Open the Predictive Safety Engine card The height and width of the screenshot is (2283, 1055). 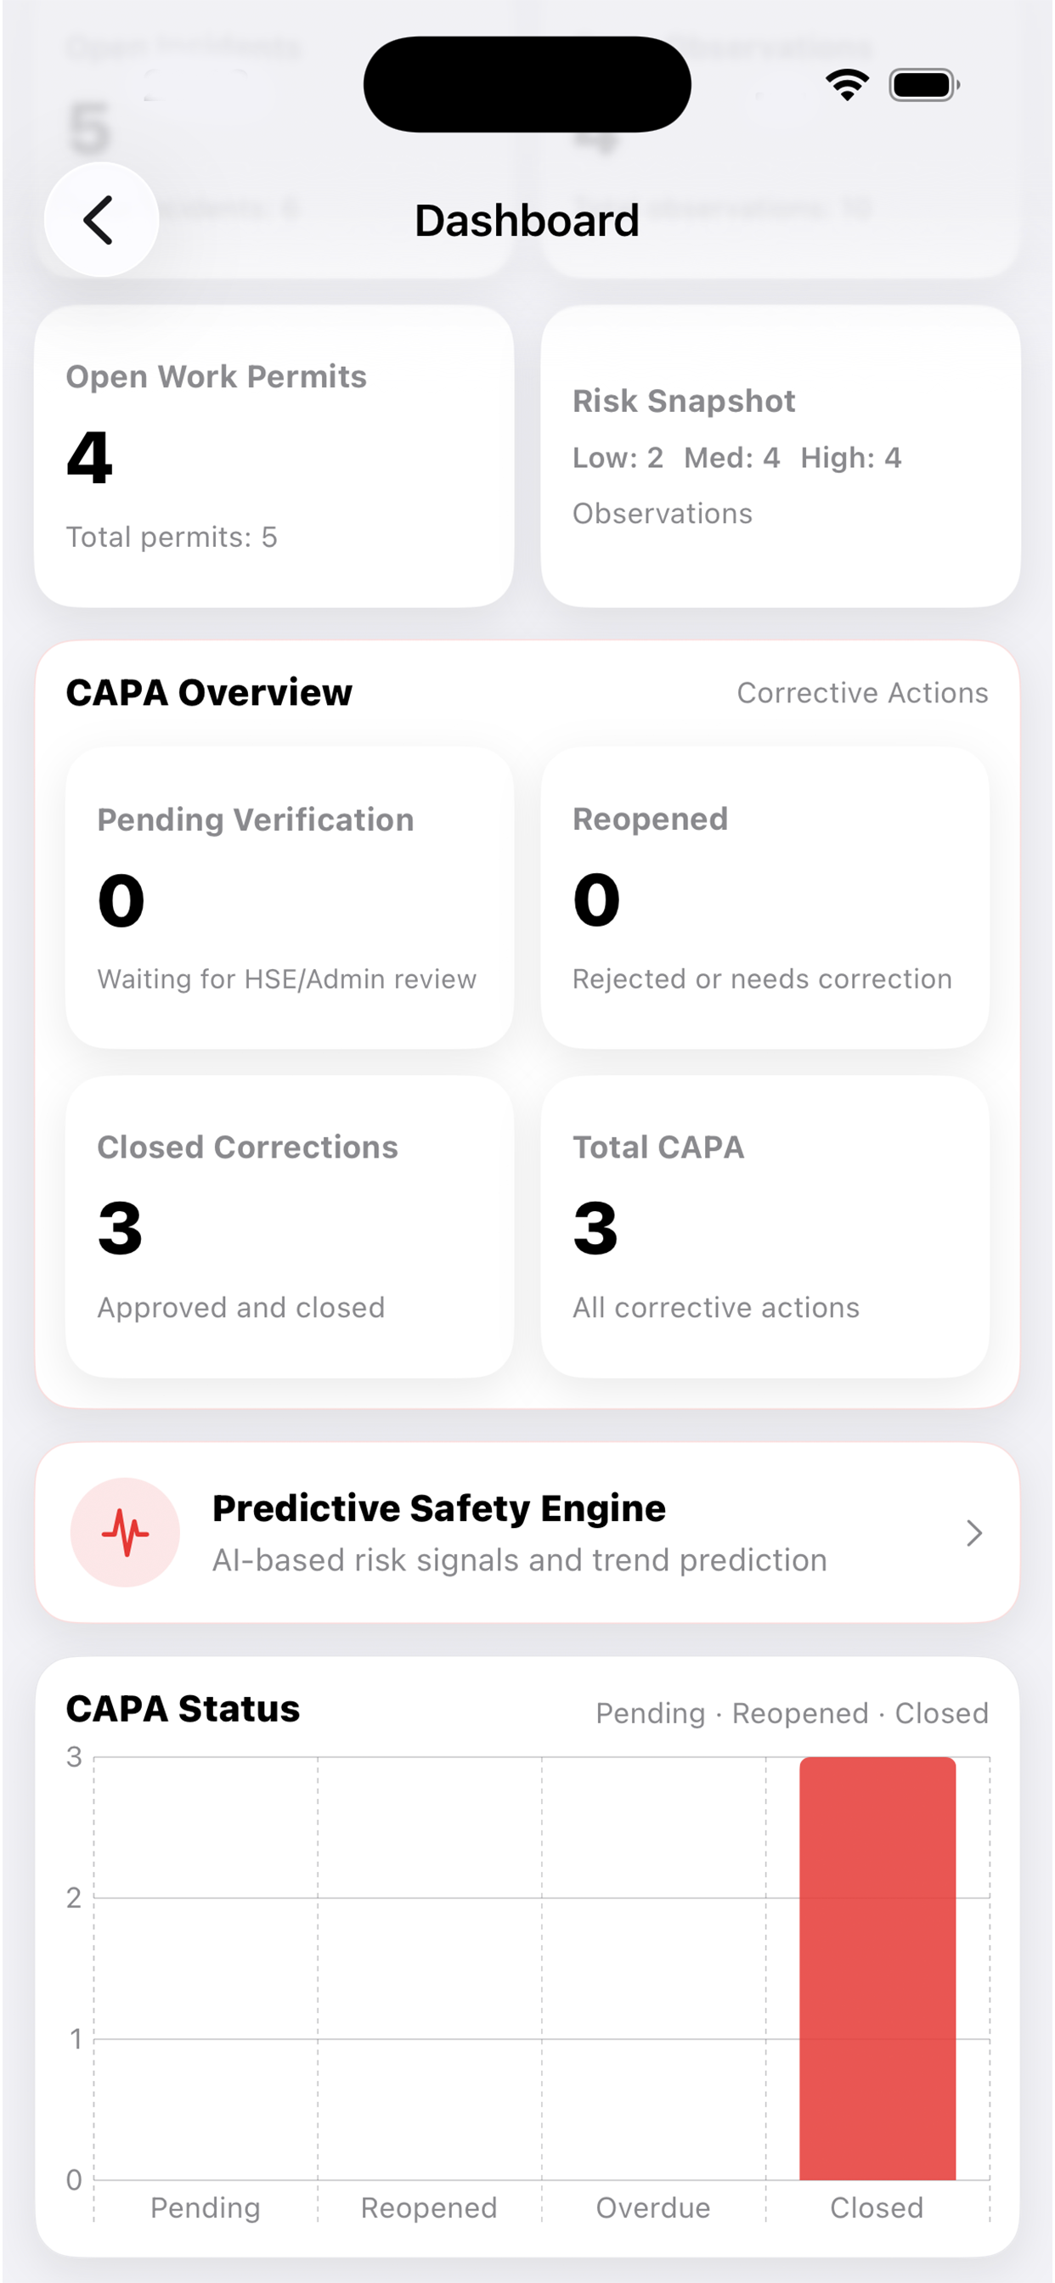click(527, 1532)
